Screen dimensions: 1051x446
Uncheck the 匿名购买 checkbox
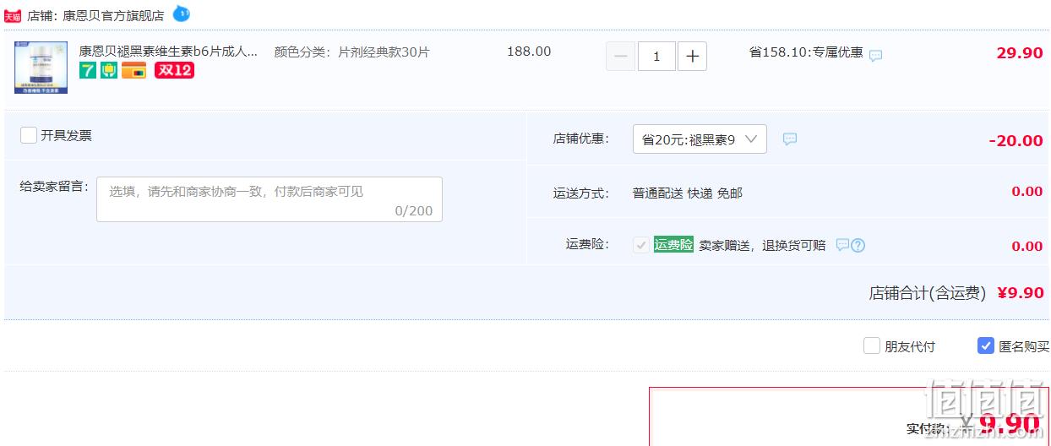[986, 345]
